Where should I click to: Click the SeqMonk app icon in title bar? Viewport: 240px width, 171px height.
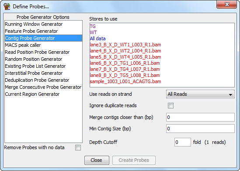click(7, 7)
